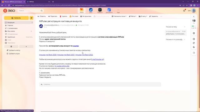Open the С вложениями folder

coord(12,28)
